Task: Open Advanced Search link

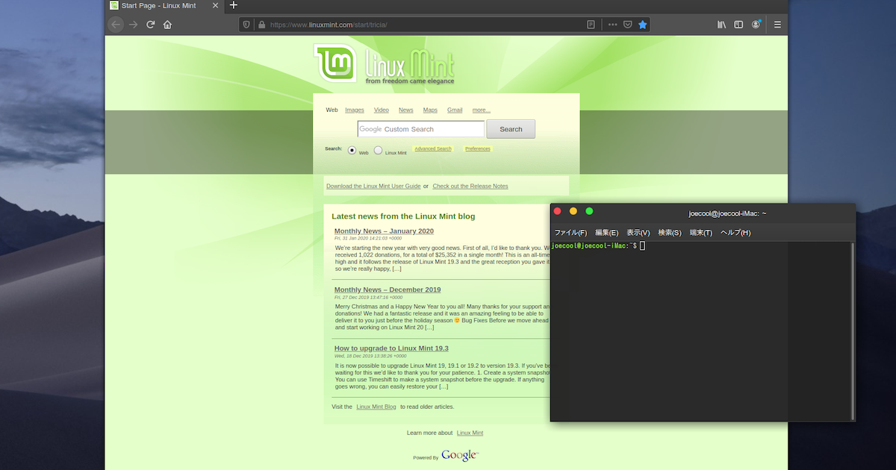Action: tap(433, 148)
